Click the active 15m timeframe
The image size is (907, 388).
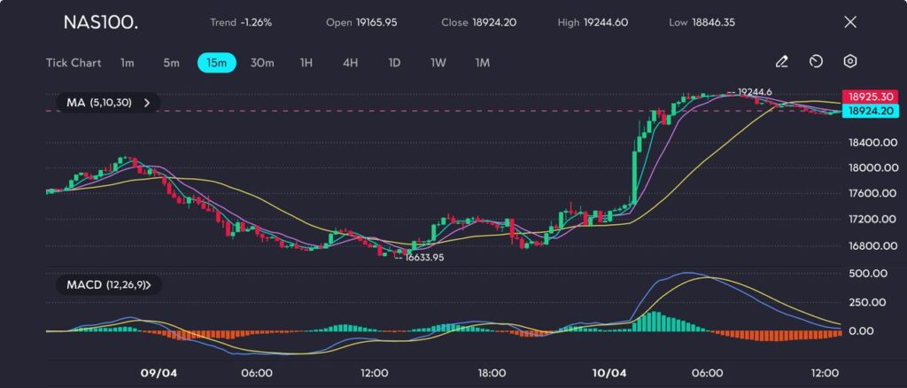[x=216, y=63]
